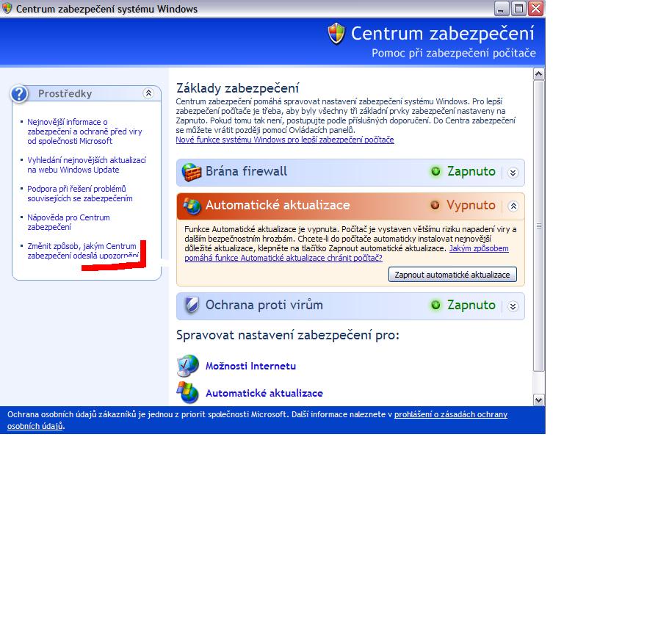This screenshot has width=658, height=617.
Task: Open Vyhledání nejnovějších aktualizací link
Action: [87, 165]
